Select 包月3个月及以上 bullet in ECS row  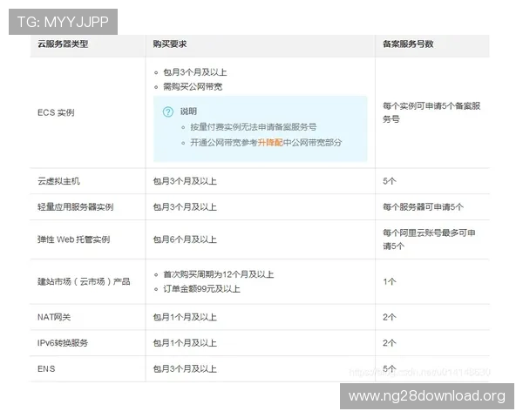tap(194, 72)
